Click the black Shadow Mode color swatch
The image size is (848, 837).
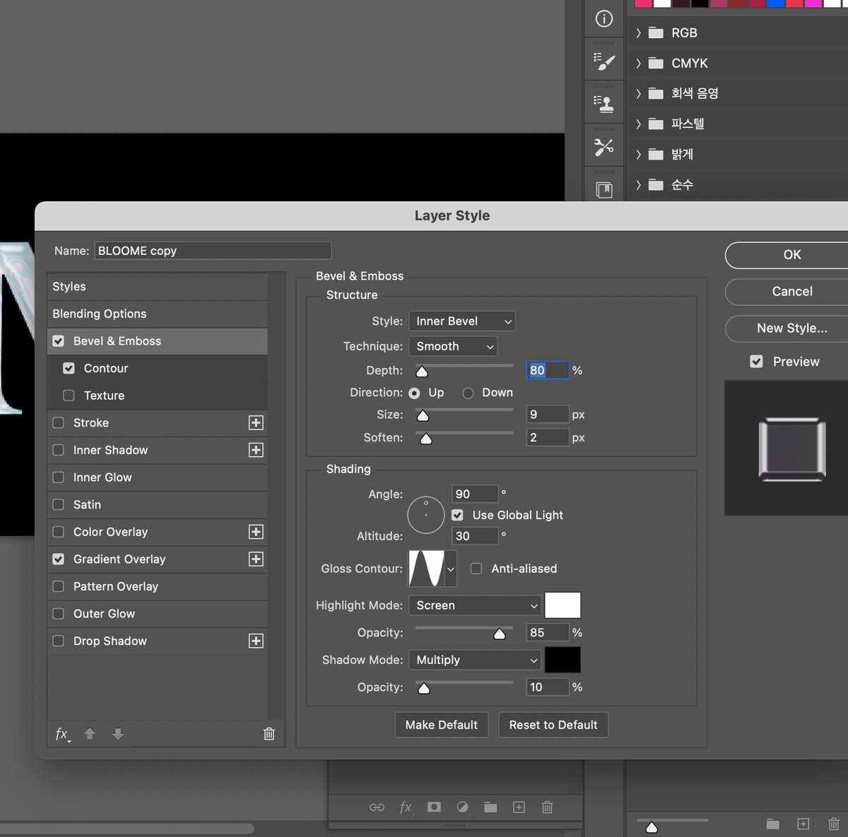(x=563, y=660)
